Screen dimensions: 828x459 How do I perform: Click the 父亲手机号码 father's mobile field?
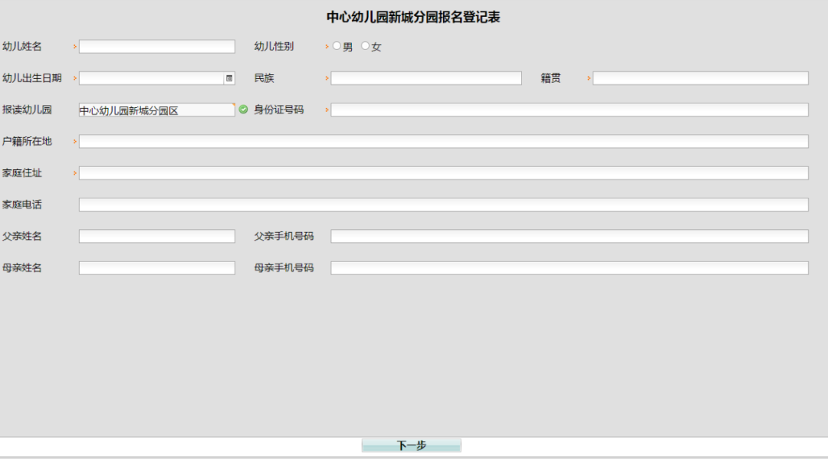click(x=567, y=236)
